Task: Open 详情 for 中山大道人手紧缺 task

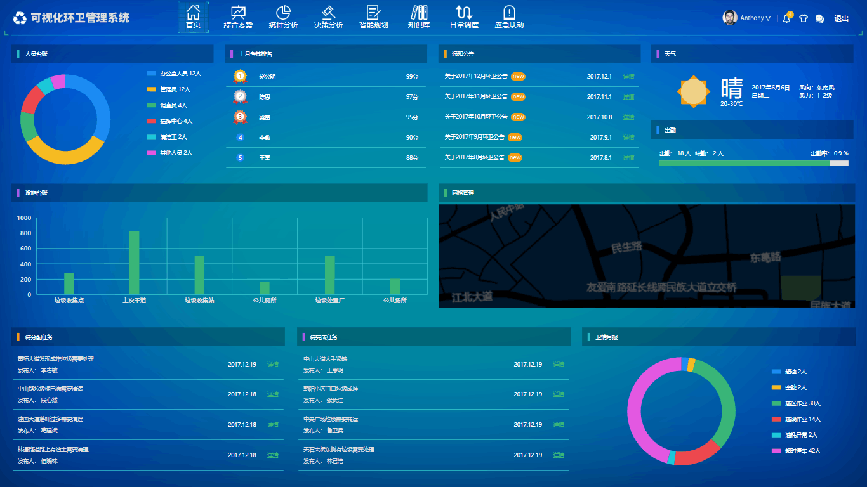Action: [559, 365]
